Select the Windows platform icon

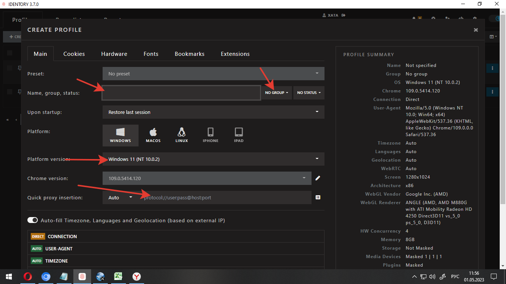click(120, 135)
